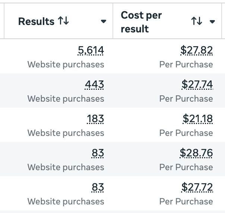
Task: Select Per Purchase label under $27.82
Action: point(186,64)
